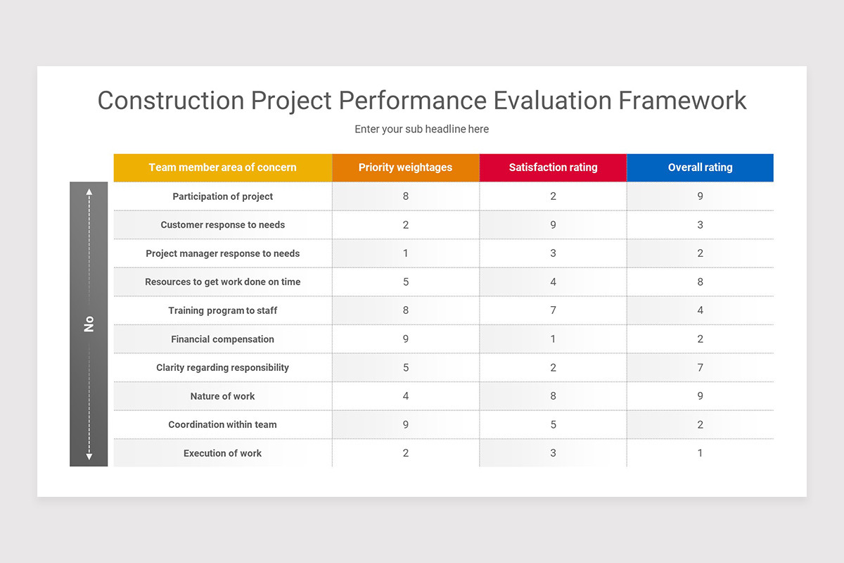
Task: Click Clarity regarding responsibility cell
Action: point(222,367)
